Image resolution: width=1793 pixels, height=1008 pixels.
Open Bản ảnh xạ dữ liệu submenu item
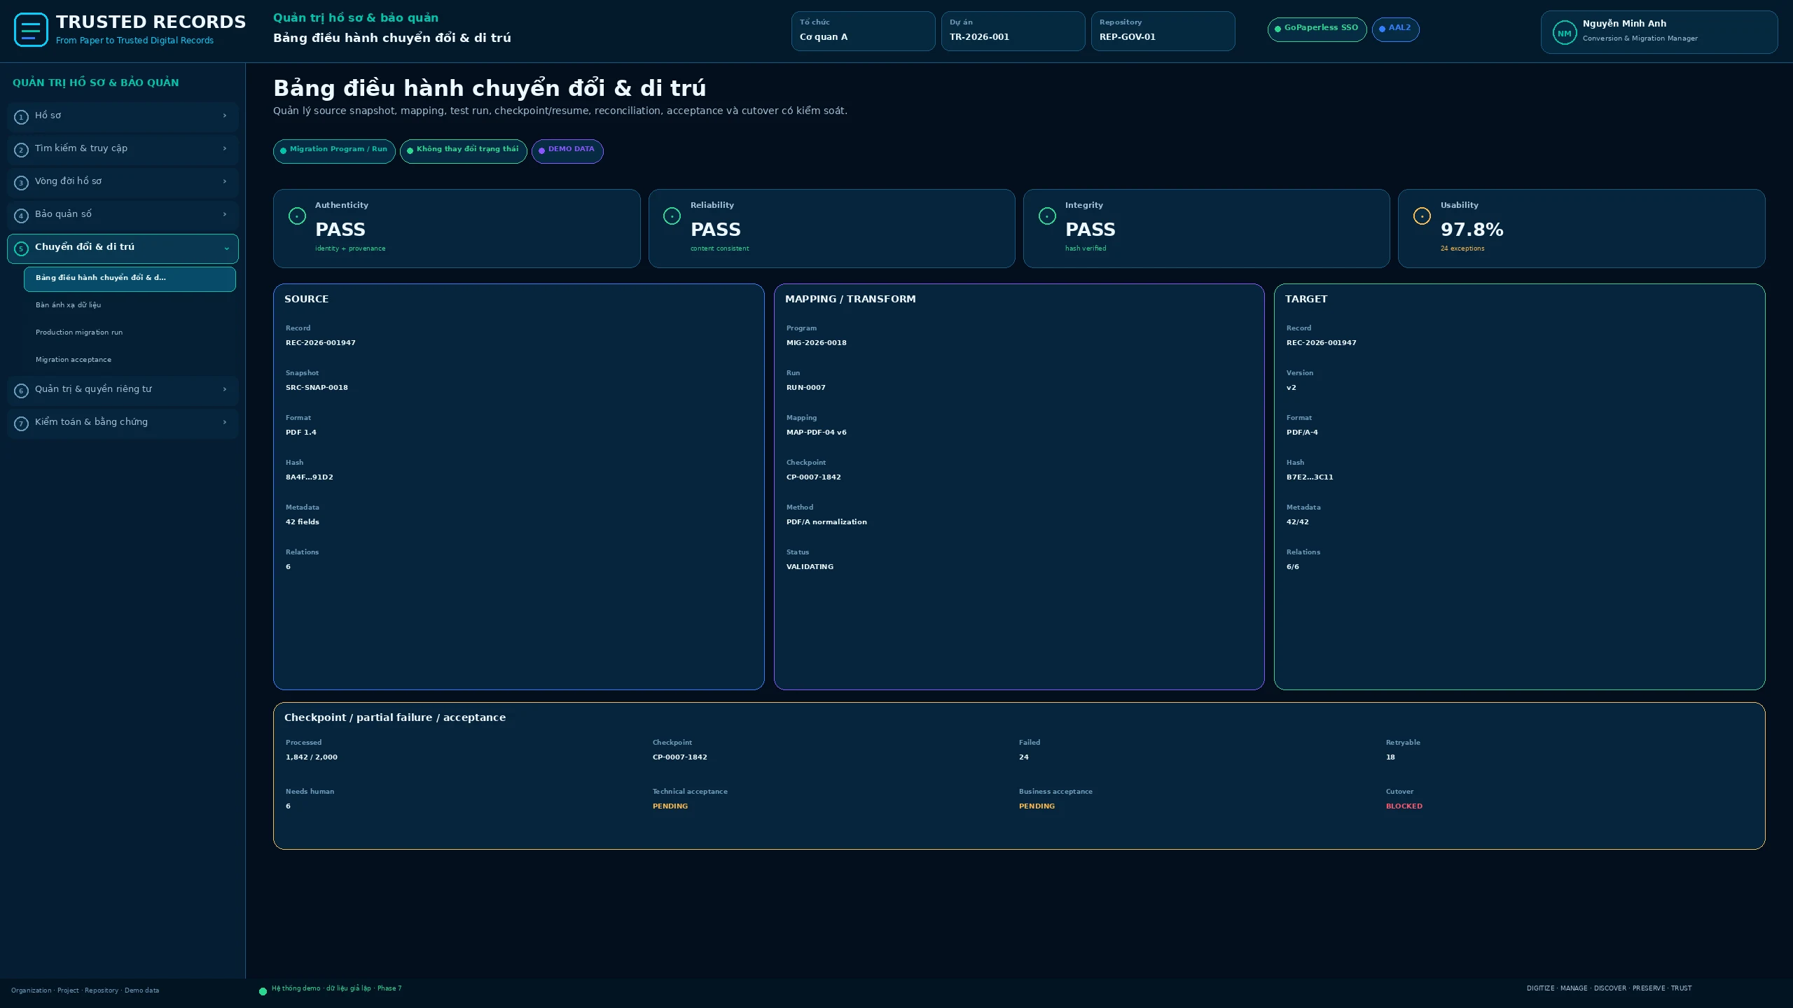click(130, 305)
